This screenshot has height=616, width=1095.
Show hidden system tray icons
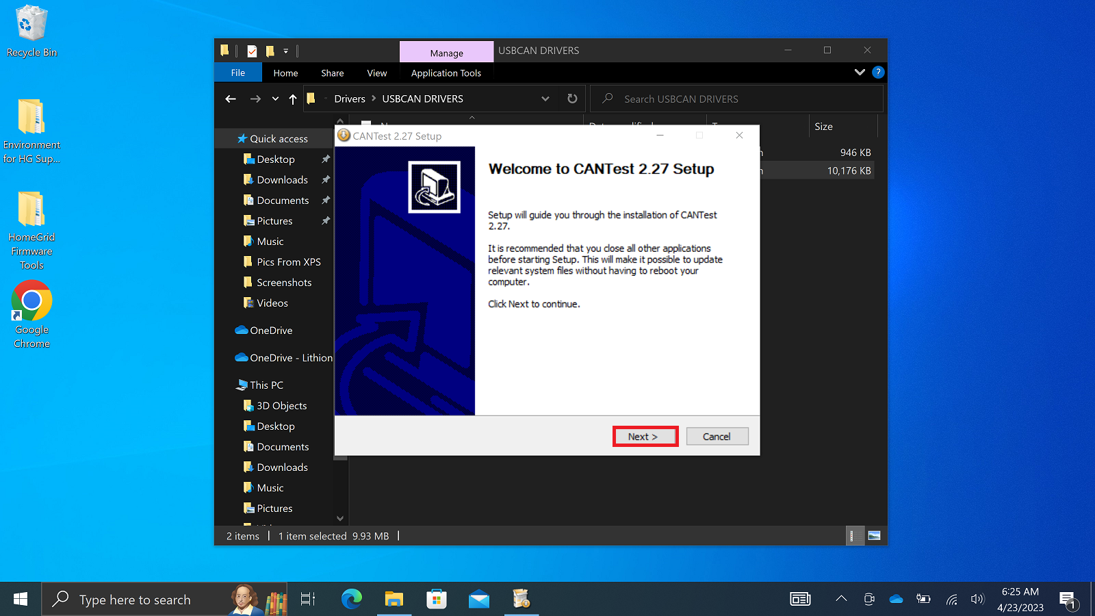pyautogui.click(x=841, y=599)
